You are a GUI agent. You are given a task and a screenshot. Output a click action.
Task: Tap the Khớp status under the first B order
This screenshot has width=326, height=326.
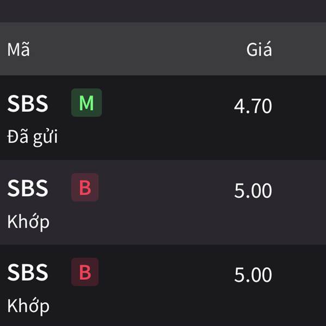28,222
